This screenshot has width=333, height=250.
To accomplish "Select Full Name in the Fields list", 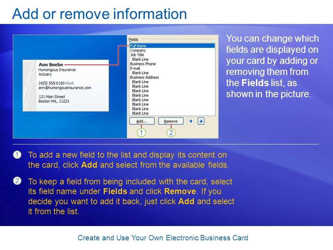I will [172, 46].
